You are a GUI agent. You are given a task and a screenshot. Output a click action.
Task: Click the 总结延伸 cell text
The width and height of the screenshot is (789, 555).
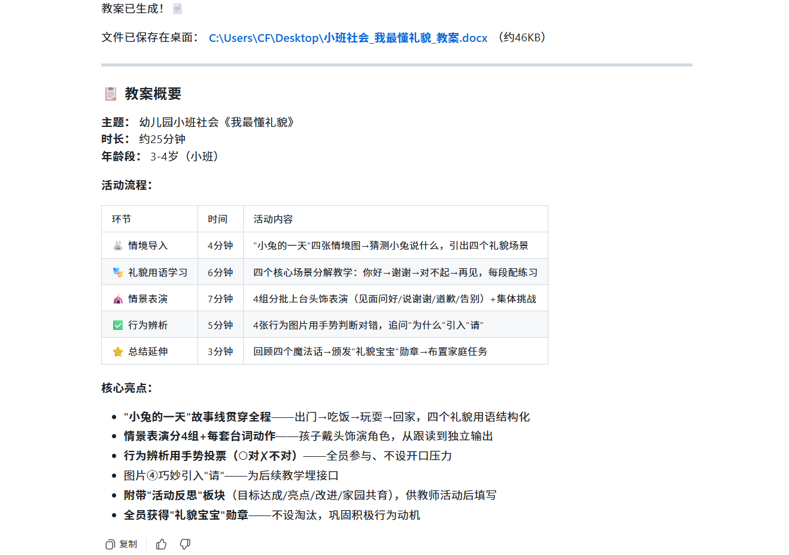pos(148,351)
